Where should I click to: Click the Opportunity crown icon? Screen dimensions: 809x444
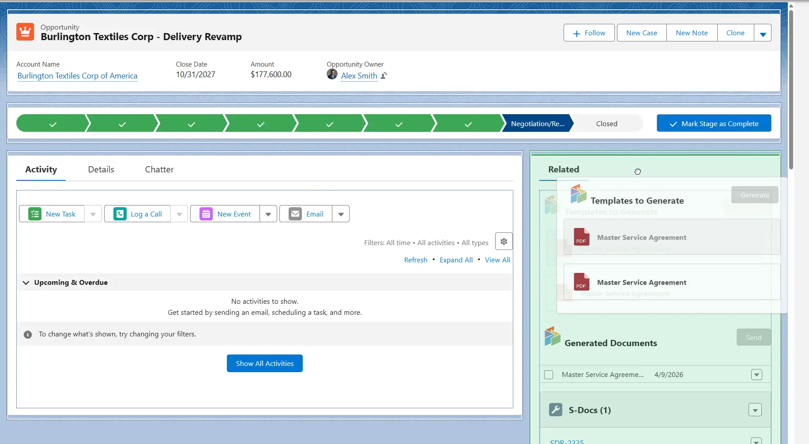25,32
